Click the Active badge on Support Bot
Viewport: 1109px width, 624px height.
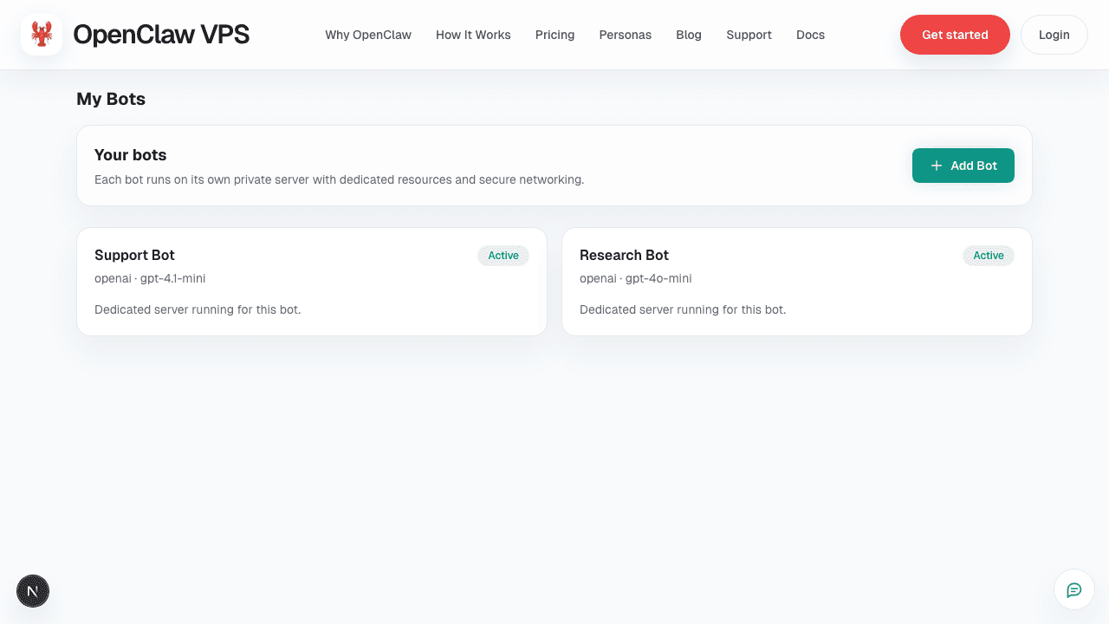503,256
